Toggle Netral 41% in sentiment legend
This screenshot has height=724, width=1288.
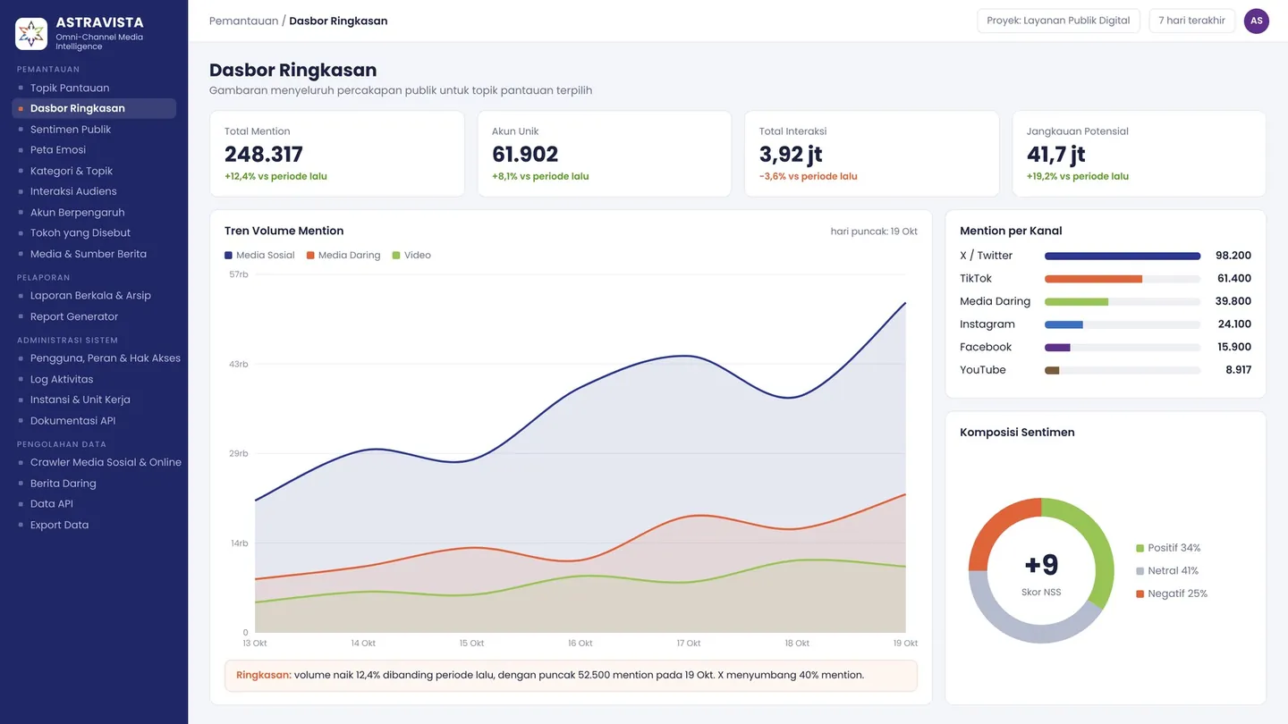tap(1167, 571)
